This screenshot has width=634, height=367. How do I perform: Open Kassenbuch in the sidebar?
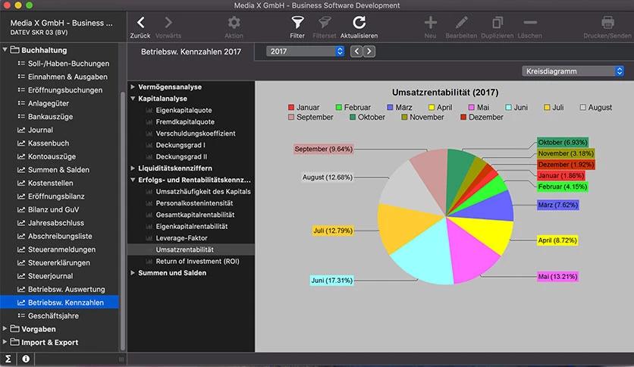[x=48, y=143]
